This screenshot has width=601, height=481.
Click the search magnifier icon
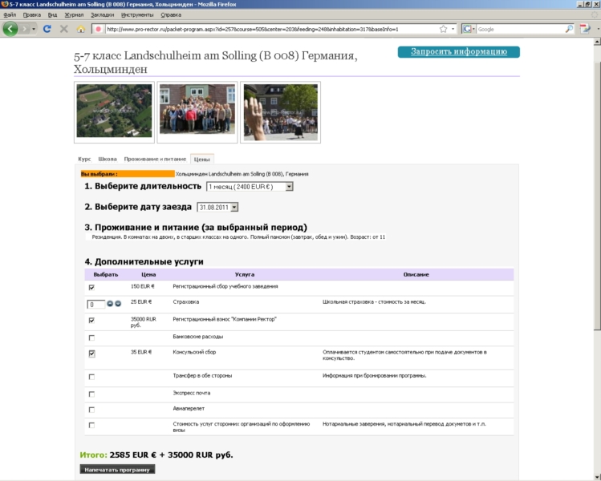coord(569,29)
